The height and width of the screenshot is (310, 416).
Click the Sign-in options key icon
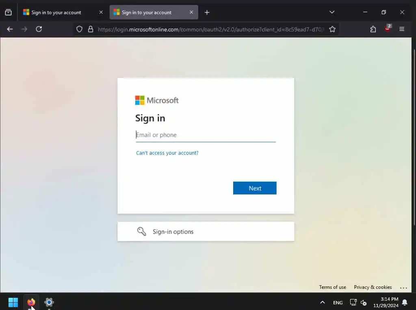point(141,232)
